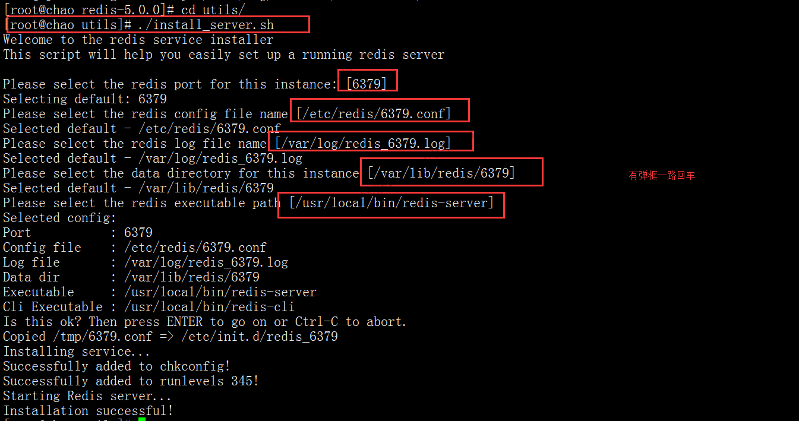Screen dimensions: 799x421
Task: Click the 'Cli Executable' redis-cli path
Action: click(x=209, y=306)
